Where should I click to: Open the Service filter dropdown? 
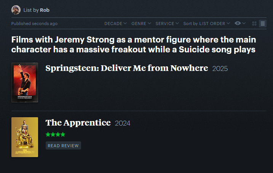pyautogui.click(x=167, y=24)
